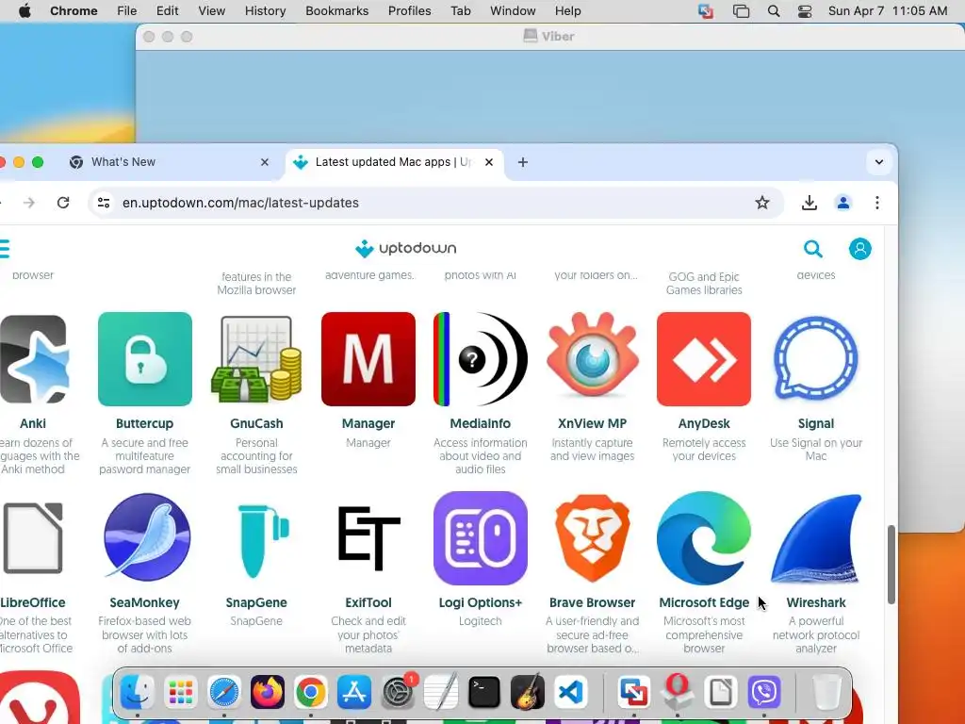Screen dimensions: 965x724
Task: Open the Uptodown user account icon
Action: tap(859, 249)
